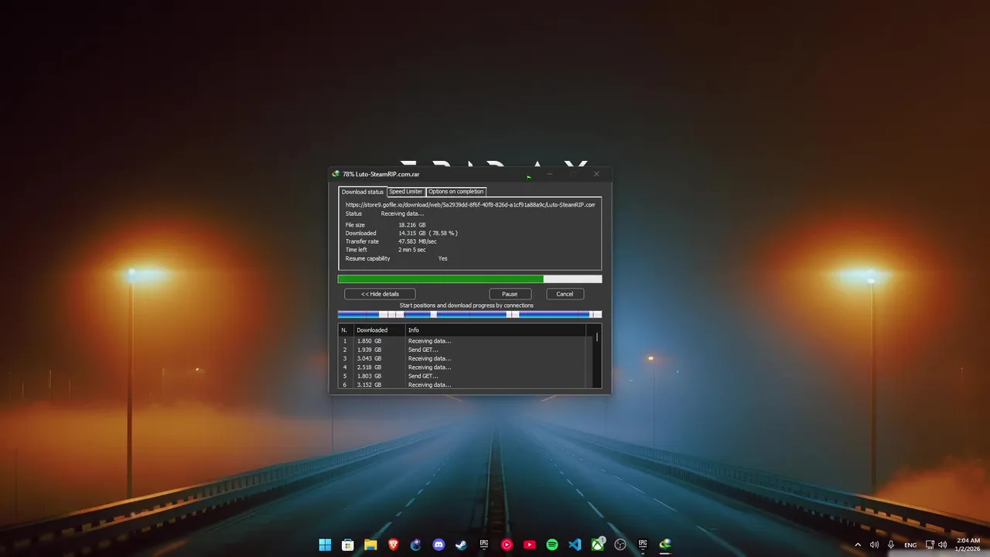Open Discord from the taskbar

(439, 545)
